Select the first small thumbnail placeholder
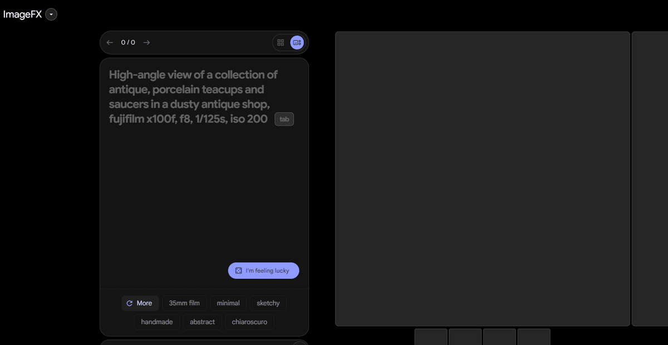Image resolution: width=668 pixels, height=345 pixels. click(x=431, y=337)
